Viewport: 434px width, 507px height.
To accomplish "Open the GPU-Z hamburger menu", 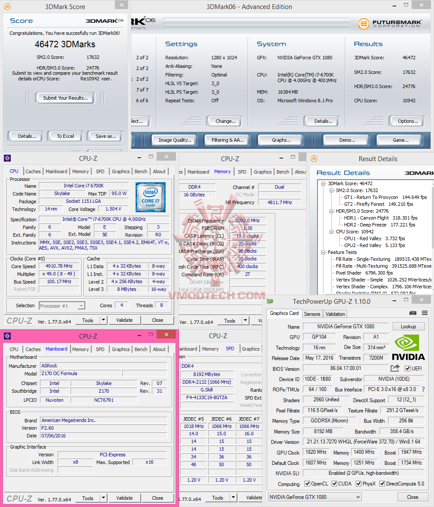I will (x=425, y=313).
